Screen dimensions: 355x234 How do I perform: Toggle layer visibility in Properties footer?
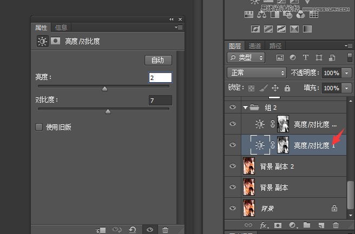(x=150, y=230)
